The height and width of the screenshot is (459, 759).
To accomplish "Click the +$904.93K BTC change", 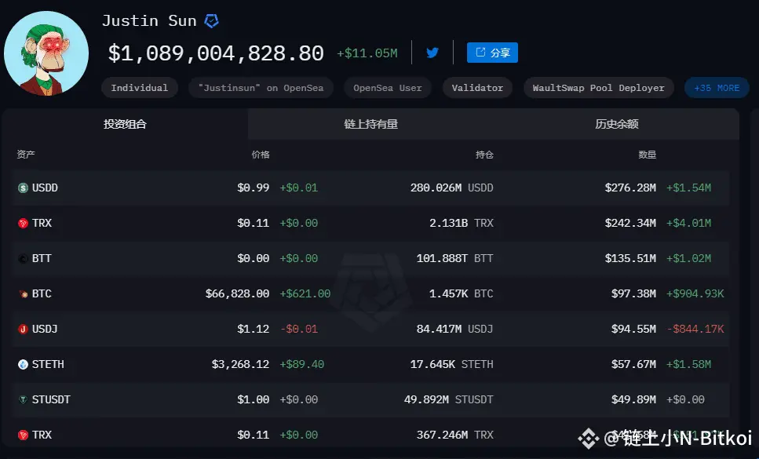I will (695, 293).
